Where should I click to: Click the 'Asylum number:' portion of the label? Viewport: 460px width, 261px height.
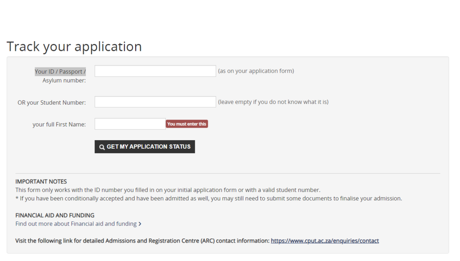(63, 80)
